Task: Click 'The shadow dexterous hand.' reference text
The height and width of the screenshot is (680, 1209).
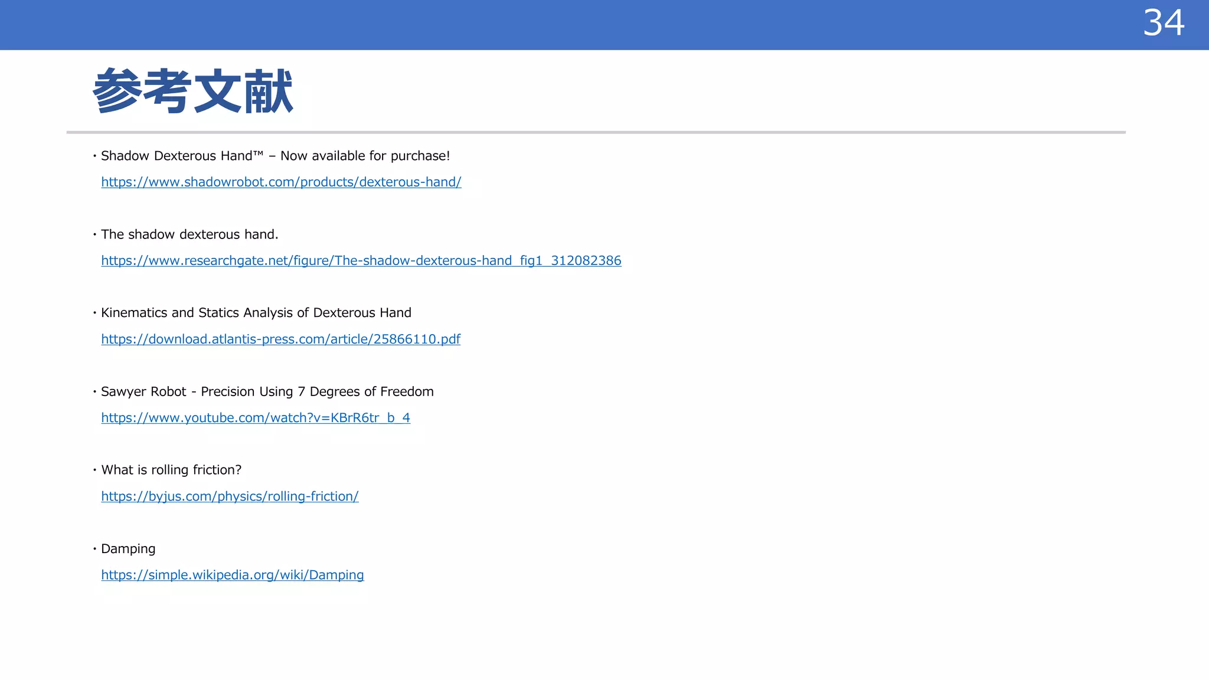Action: (x=189, y=234)
